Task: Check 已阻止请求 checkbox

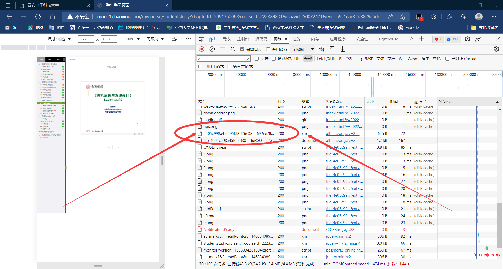Action: coord(200,67)
